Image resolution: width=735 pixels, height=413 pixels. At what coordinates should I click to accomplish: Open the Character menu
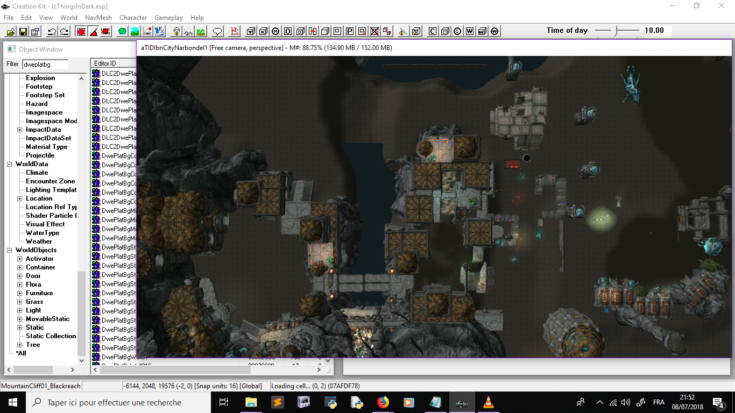point(133,18)
